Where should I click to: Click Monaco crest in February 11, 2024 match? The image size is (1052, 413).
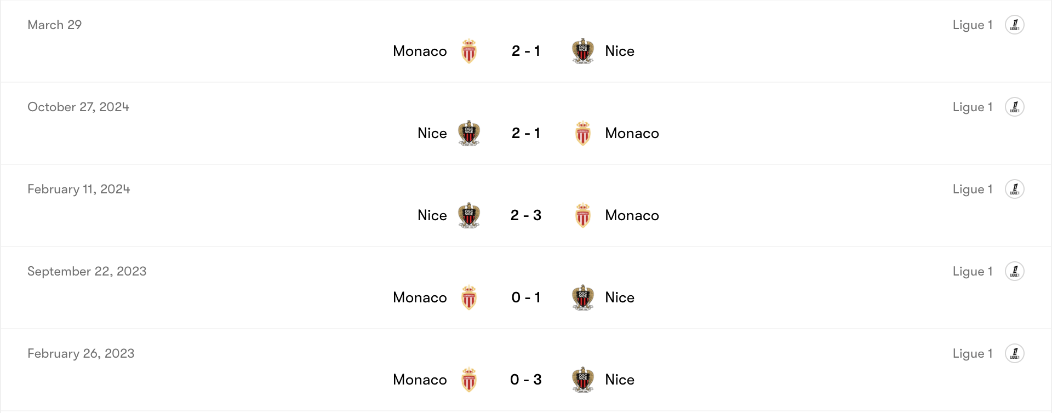583,215
